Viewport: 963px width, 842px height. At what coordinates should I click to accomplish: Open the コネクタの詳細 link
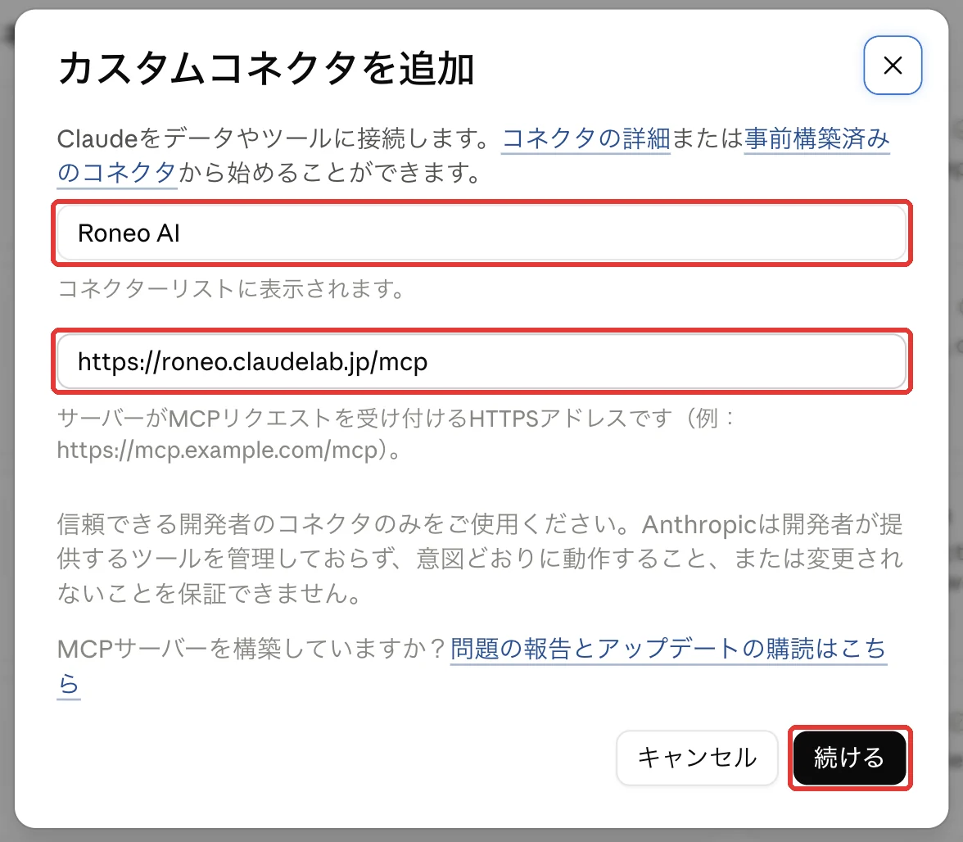pyautogui.click(x=586, y=138)
